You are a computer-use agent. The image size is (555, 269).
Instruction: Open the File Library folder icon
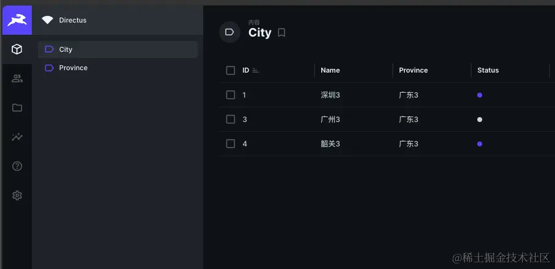(17, 107)
